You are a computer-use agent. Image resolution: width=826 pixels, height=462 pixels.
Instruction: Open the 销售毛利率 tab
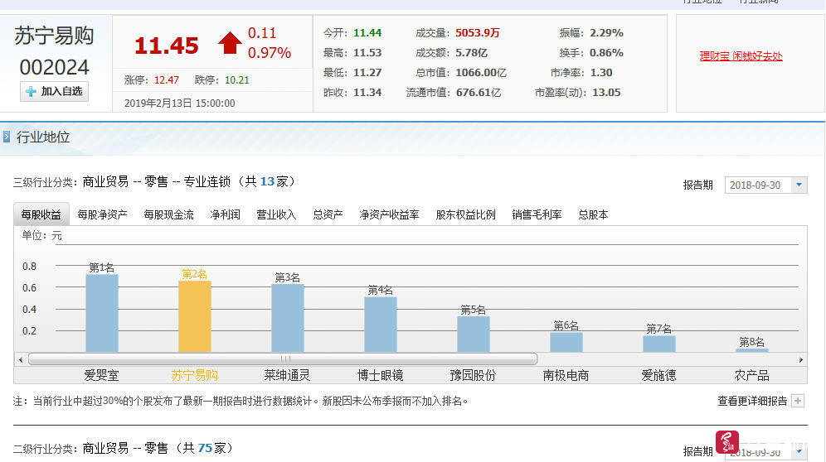coord(537,214)
